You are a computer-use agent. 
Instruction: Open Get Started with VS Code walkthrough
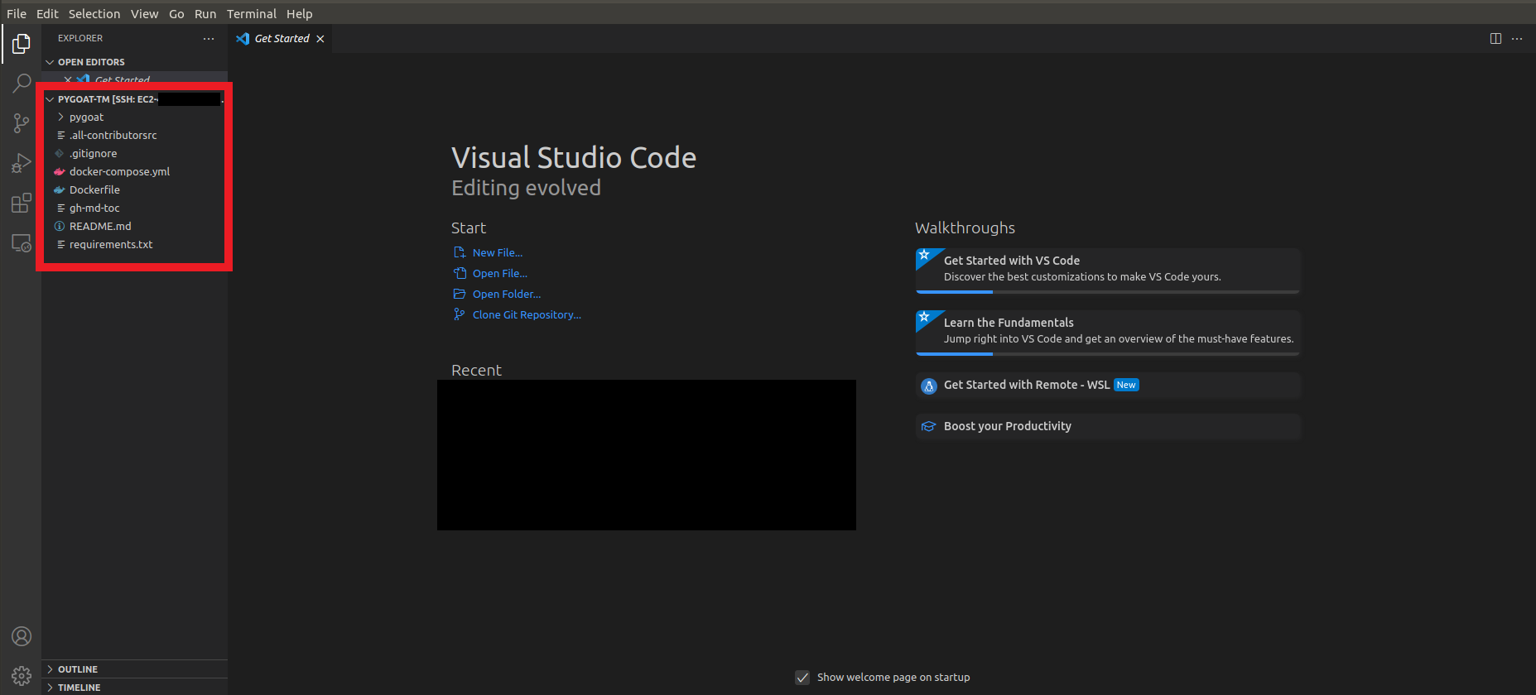click(x=1108, y=270)
